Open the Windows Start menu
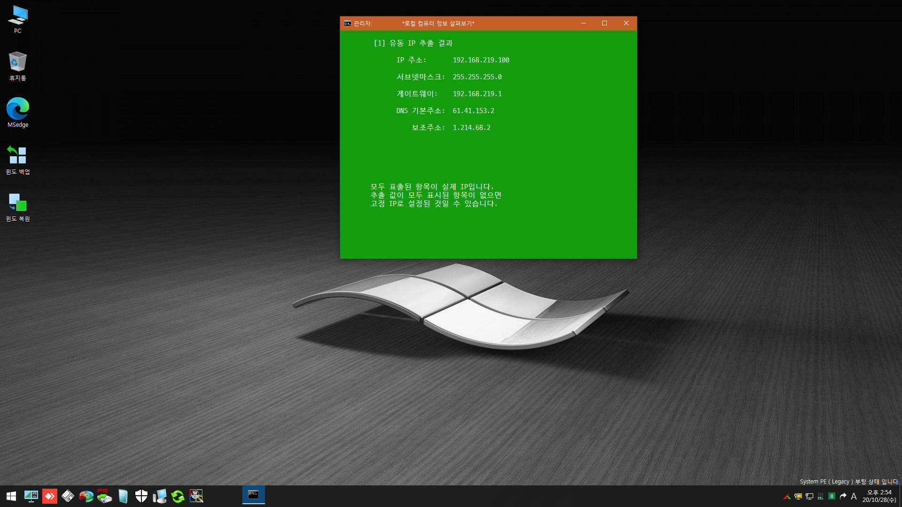This screenshot has height=507, width=902. [x=11, y=496]
